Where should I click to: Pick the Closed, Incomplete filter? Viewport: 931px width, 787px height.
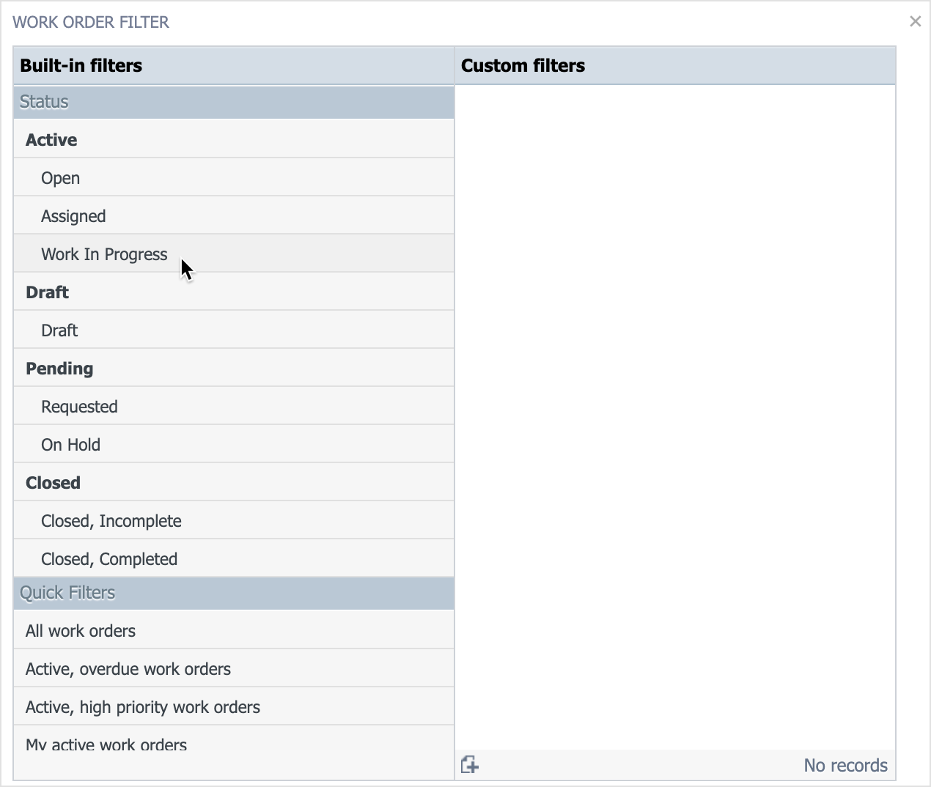pos(234,520)
